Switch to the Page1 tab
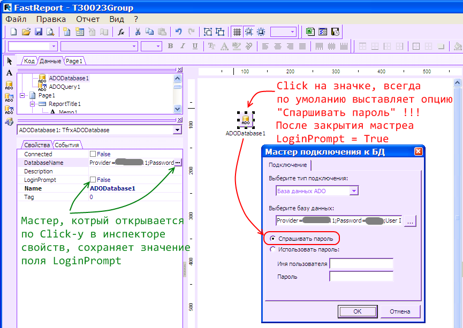463x328 pixels. click(x=74, y=61)
